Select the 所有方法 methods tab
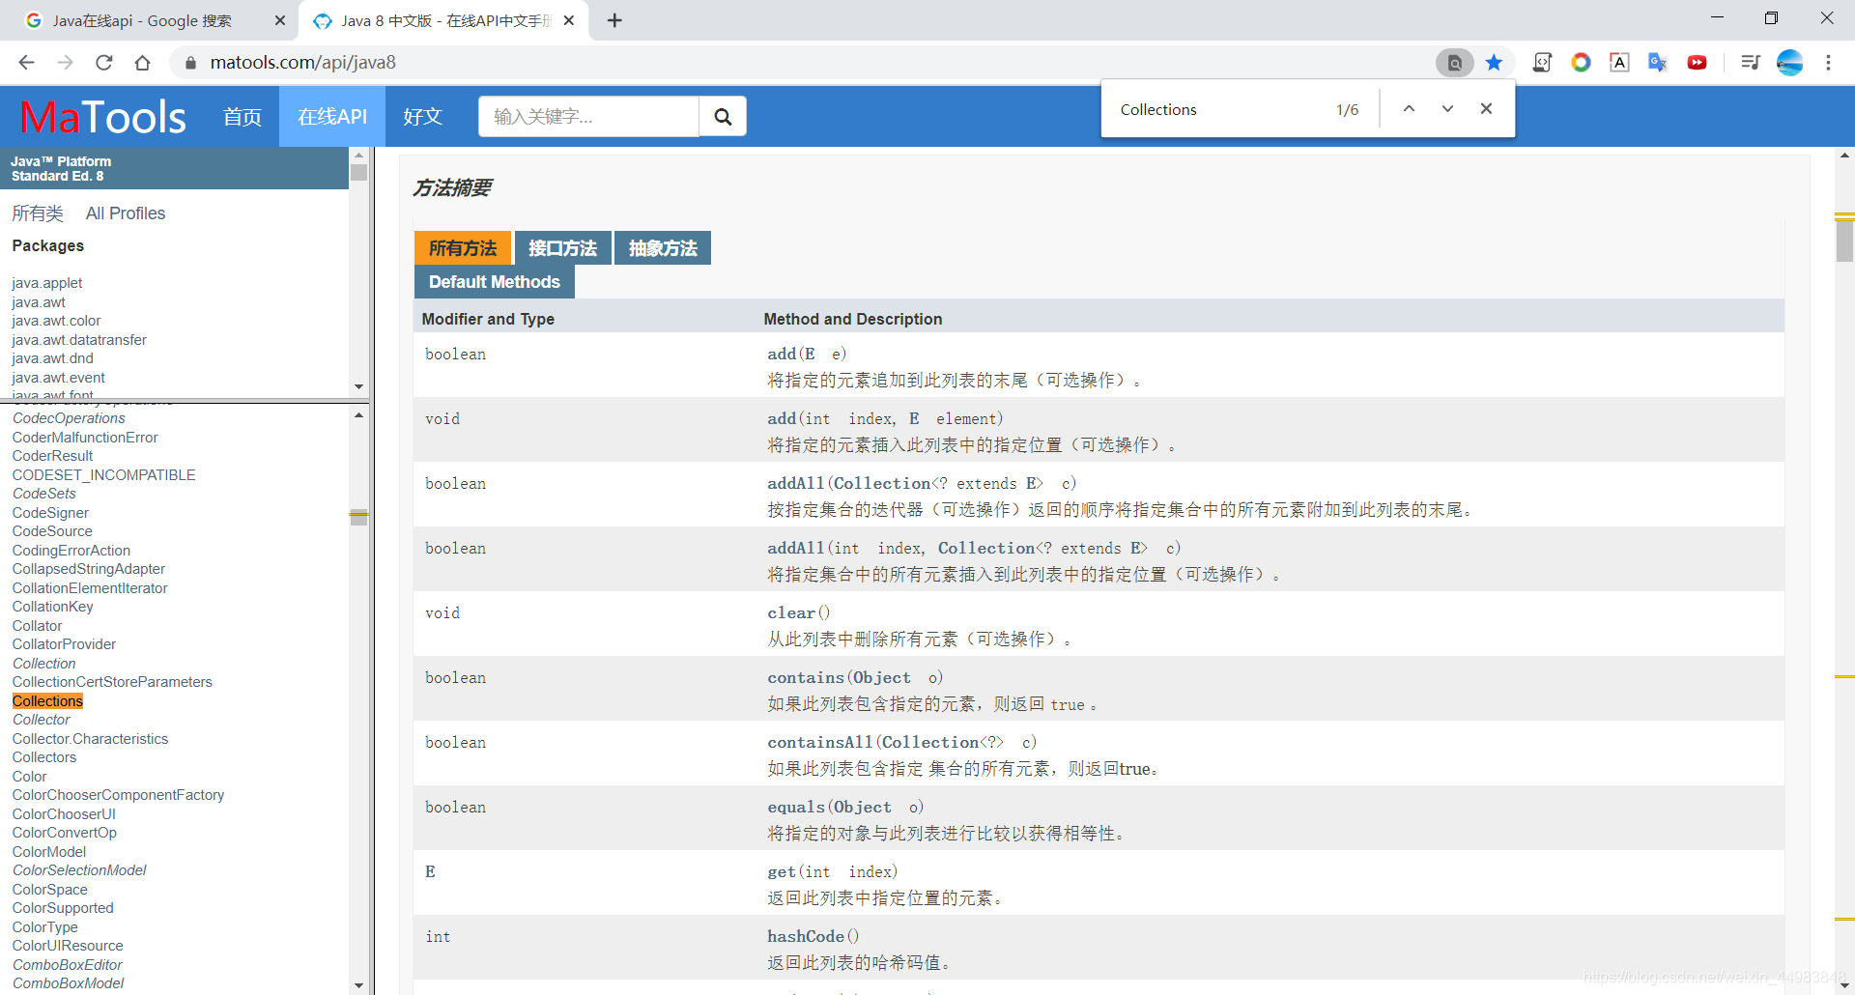 point(463,248)
